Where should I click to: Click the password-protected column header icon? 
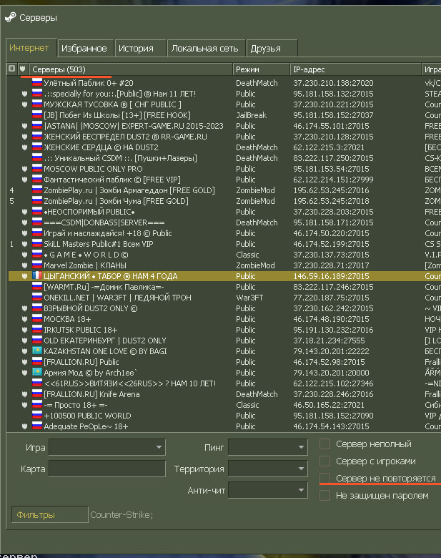click(x=11, y=69)
